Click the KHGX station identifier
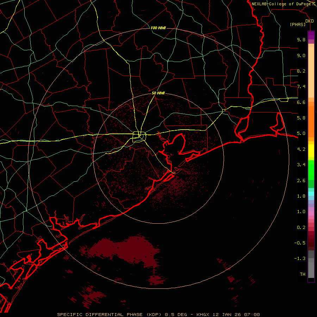The height and width of the screenshot is (317, 317). point(203,315)
